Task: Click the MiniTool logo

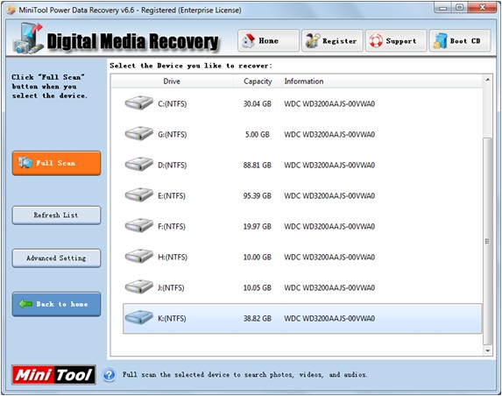Action: 53,375
